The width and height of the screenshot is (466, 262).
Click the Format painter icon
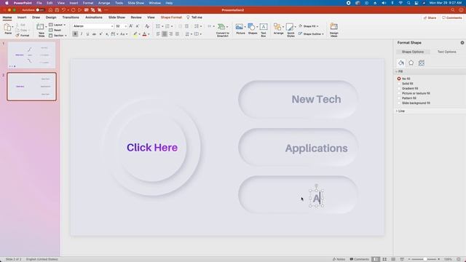(23, 36)
